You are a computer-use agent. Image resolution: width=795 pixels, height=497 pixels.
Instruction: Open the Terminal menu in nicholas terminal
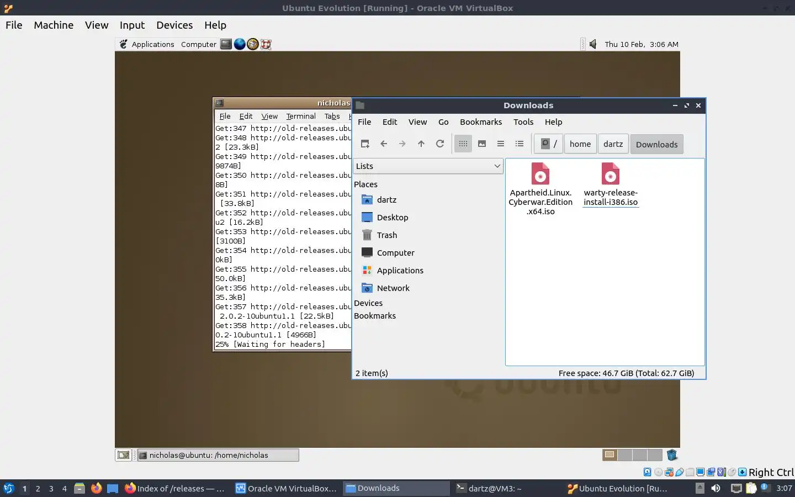click(x=301, y=116)
